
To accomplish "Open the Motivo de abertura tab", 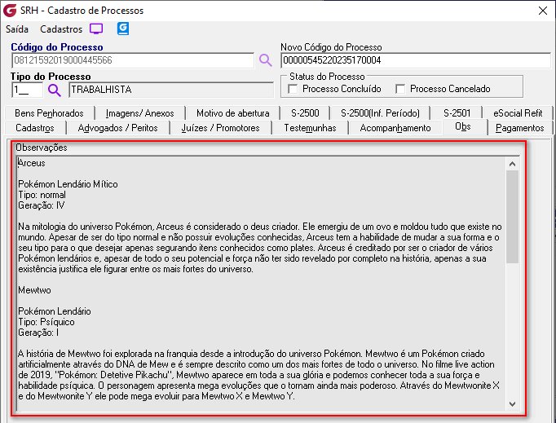I will tap(232, 113).
